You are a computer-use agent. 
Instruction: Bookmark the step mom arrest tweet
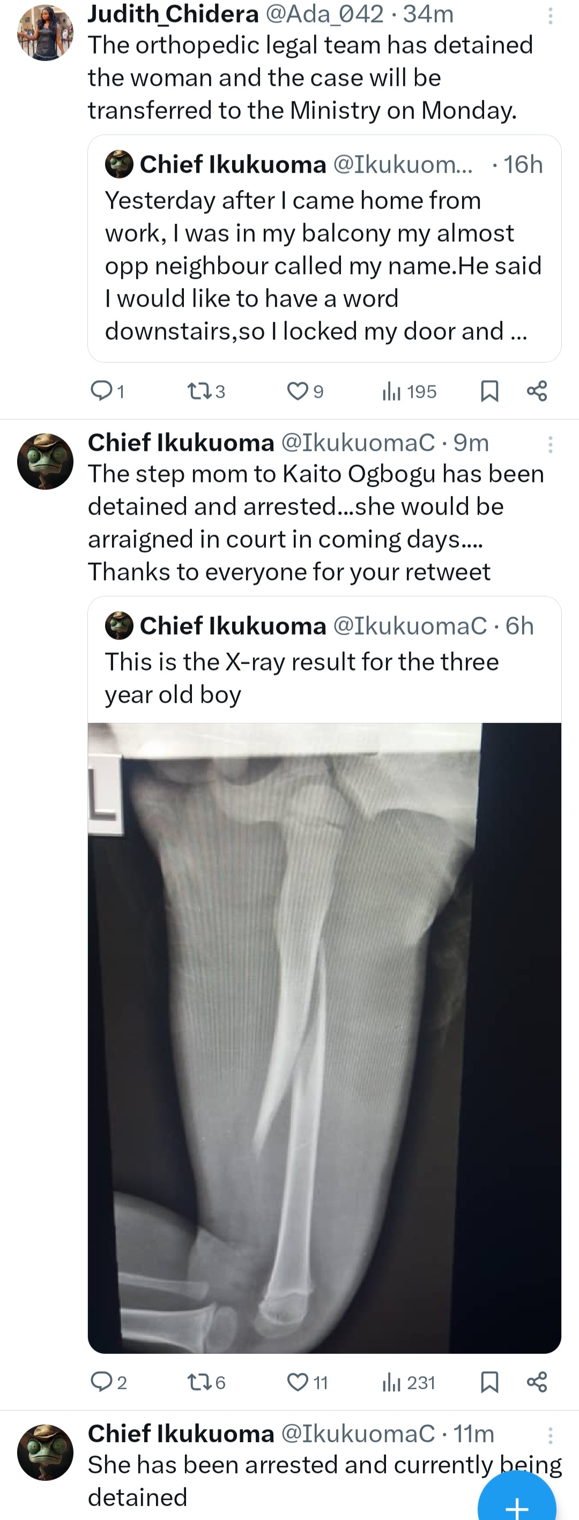pos(489,1382)
